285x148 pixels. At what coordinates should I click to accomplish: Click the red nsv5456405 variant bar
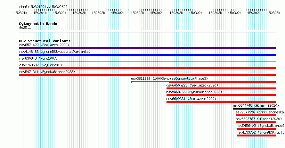click(x=256, y=129)
